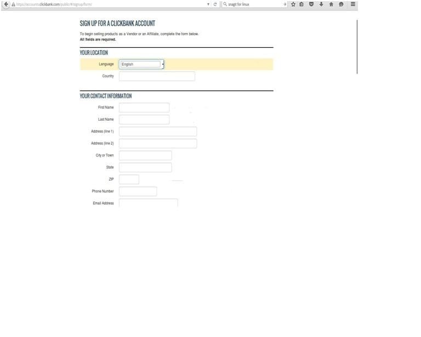Go back using the browser back arrow
This screenshot has width=421, height=337.
click(6, 4)
